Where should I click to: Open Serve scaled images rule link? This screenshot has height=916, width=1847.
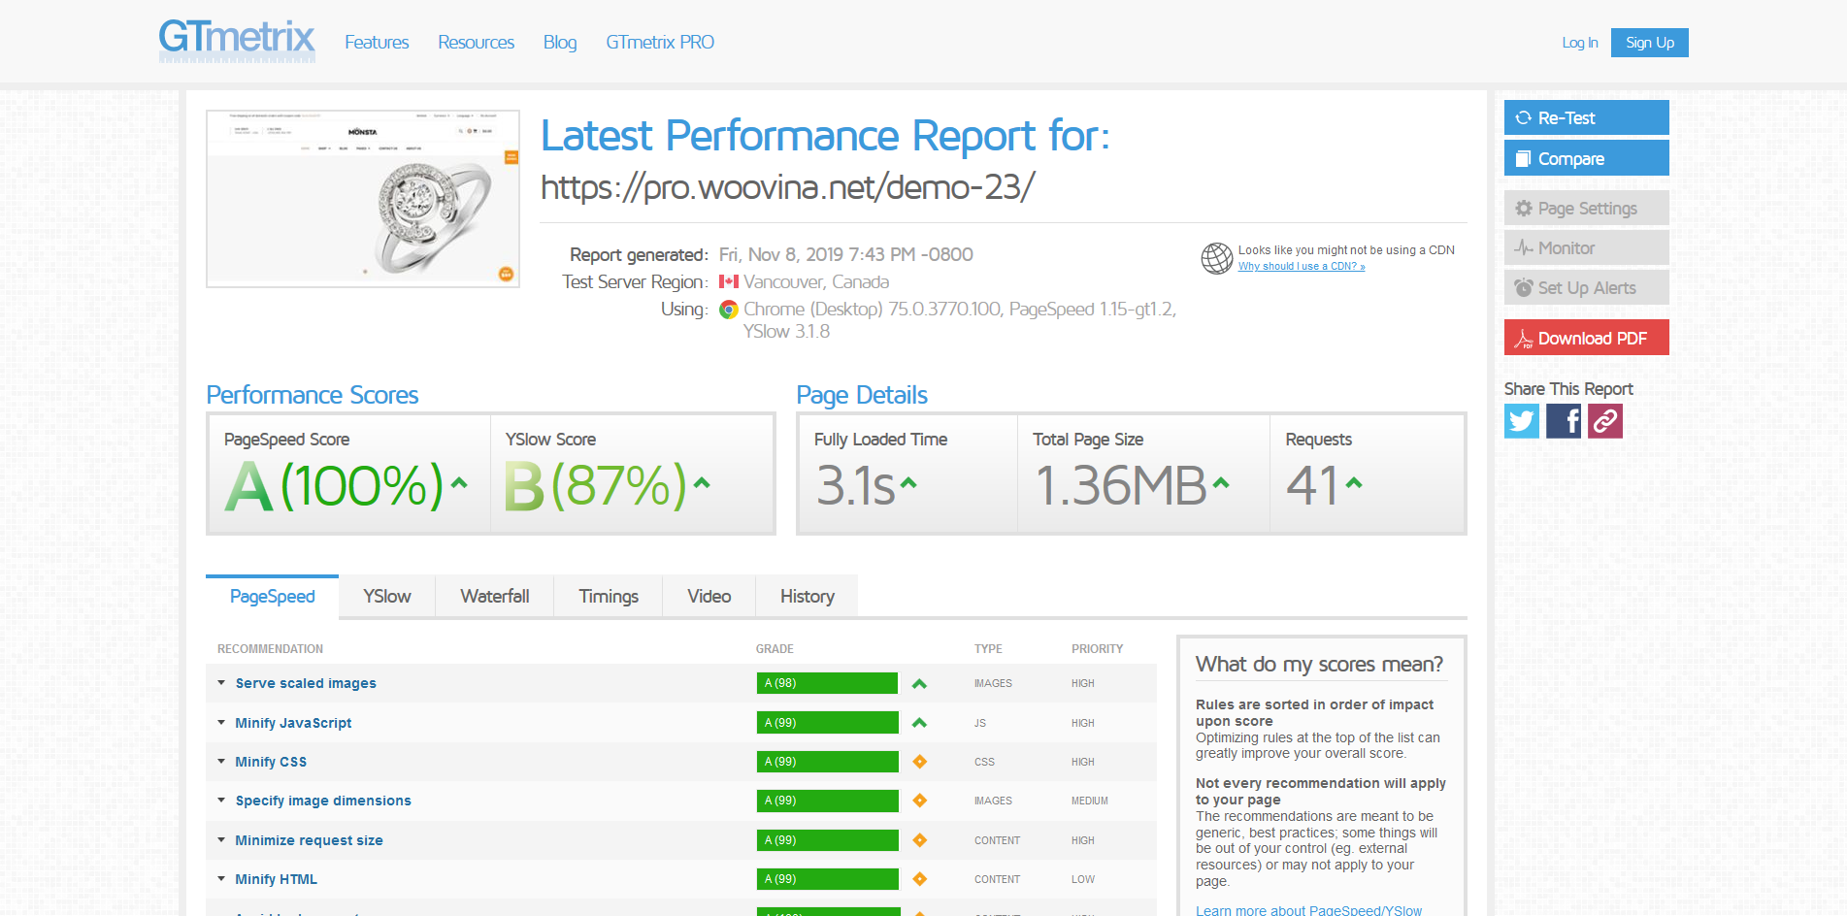point(306,683)
